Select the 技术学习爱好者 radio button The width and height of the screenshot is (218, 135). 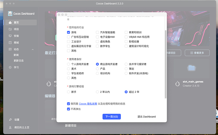(126, 64)
